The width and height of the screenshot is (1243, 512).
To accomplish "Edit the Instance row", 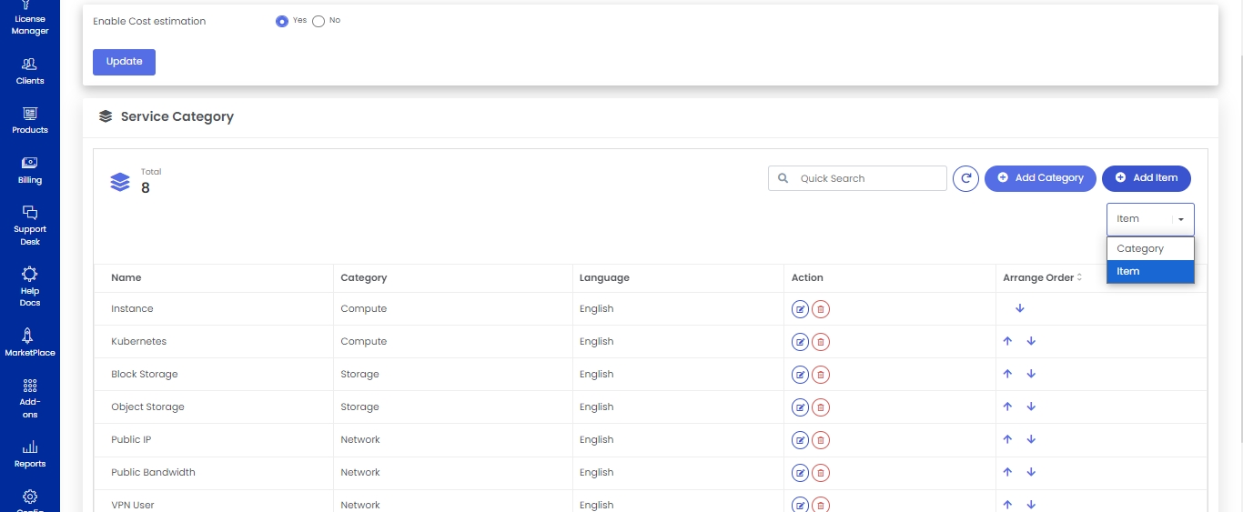I will [800, 309].
